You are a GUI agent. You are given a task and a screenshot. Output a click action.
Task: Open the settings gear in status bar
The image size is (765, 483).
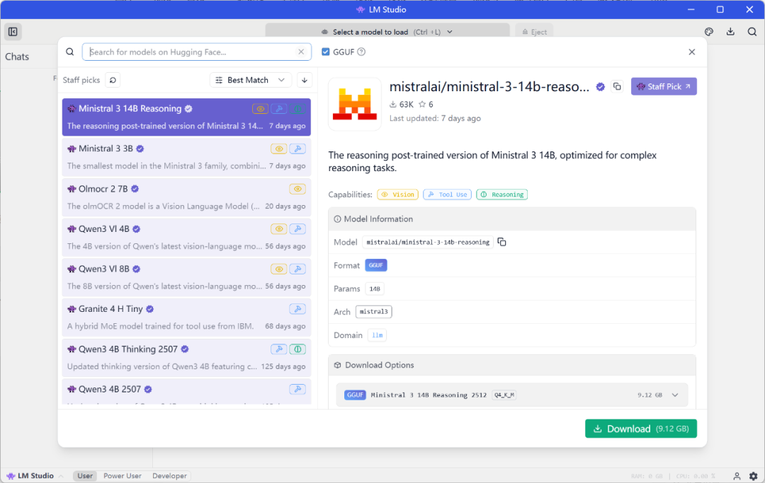point(753,476)
